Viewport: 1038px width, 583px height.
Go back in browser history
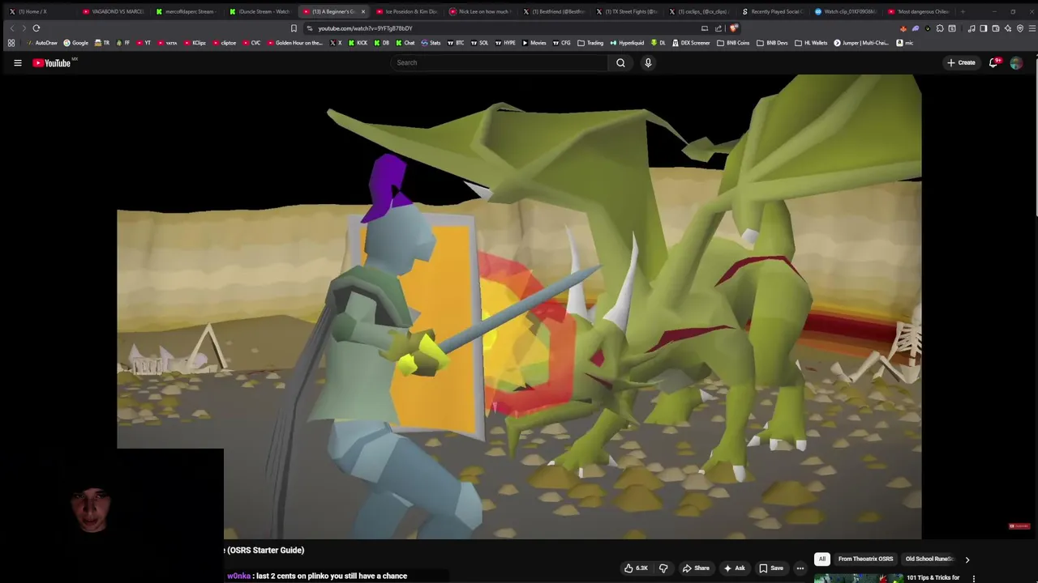point(11,28)
